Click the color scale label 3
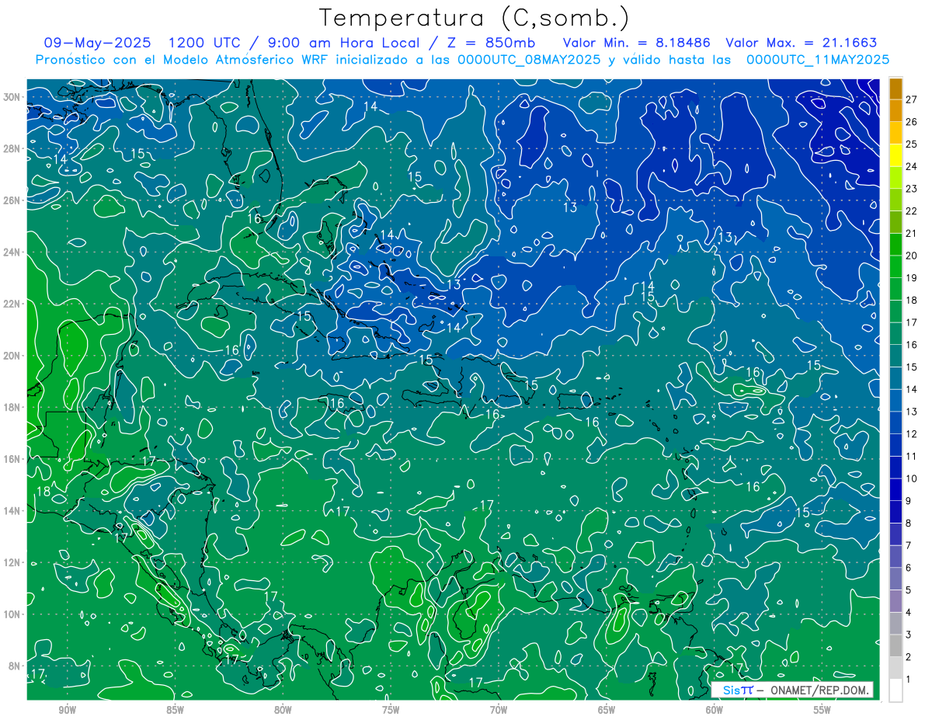The height and width of the screenshot is (720, 932). coord(909,635)
